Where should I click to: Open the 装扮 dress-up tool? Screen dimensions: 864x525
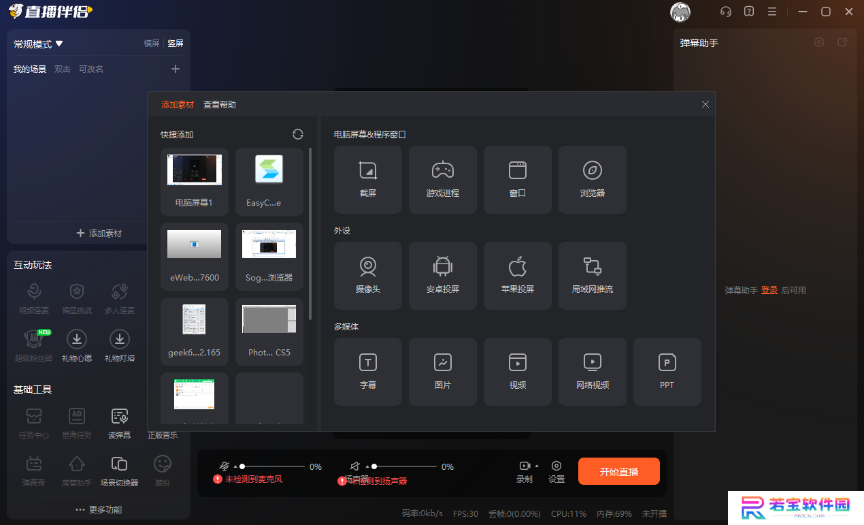pos(162,470)
